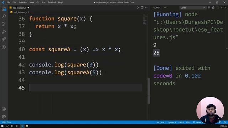Click line number 40 in the gutter

coord(21,49)
